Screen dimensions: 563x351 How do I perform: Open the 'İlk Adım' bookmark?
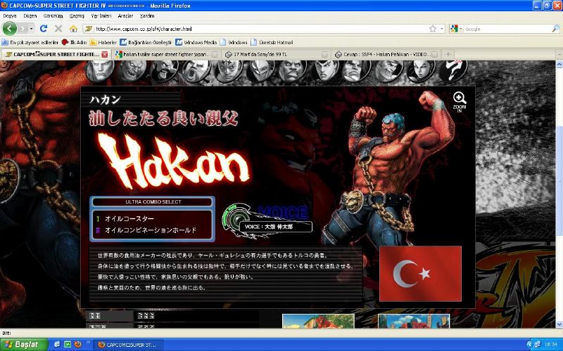pyautogui.click(x=75, y=42)
